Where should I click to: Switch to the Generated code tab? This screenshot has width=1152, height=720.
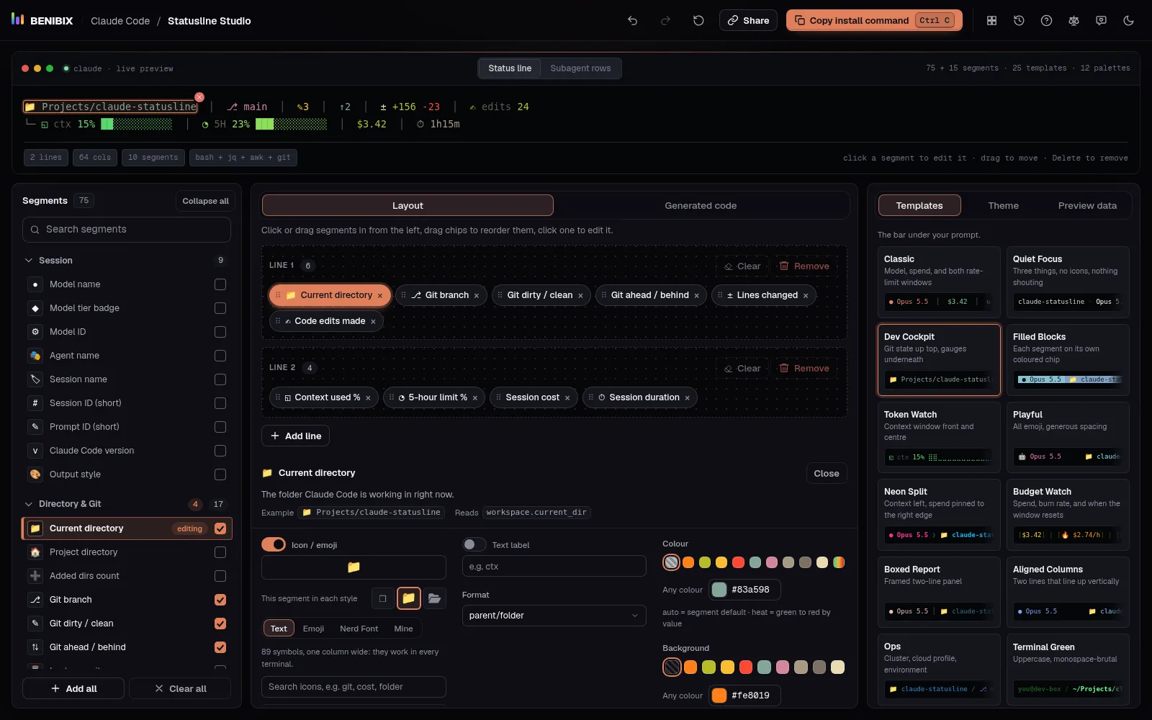701,205
